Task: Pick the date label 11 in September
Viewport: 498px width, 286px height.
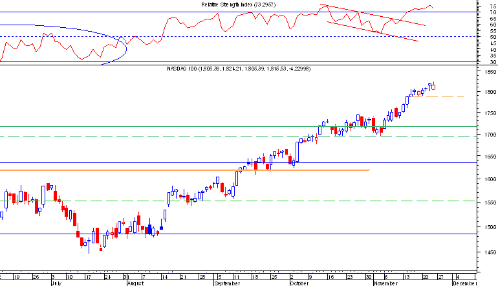Action: coord(235,277)
